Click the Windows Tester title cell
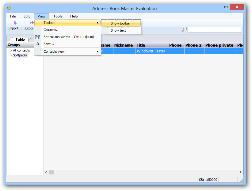This screenshot has width=252, height=191. (152, 51)
